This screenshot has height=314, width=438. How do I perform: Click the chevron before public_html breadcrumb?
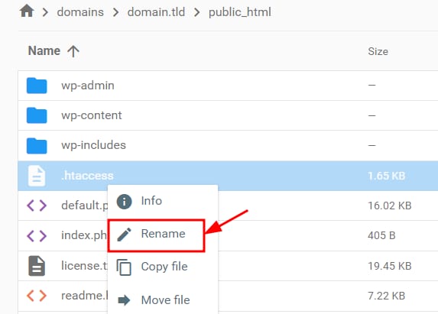[x=196, y=12]
